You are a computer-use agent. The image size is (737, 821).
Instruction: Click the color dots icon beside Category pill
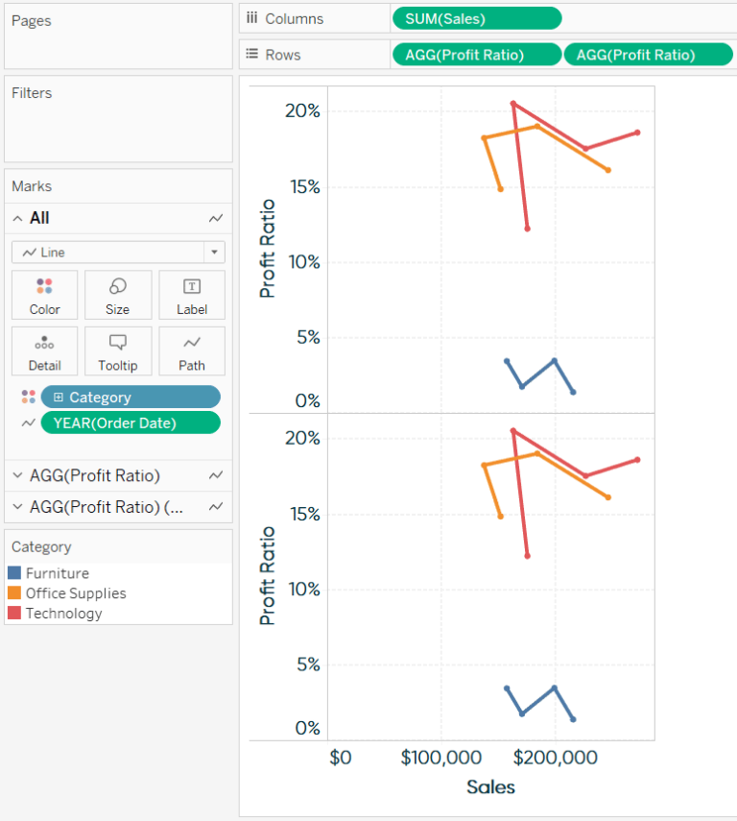click(26, 397)
